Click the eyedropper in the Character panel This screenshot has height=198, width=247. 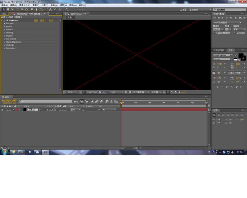coord(236,55)
